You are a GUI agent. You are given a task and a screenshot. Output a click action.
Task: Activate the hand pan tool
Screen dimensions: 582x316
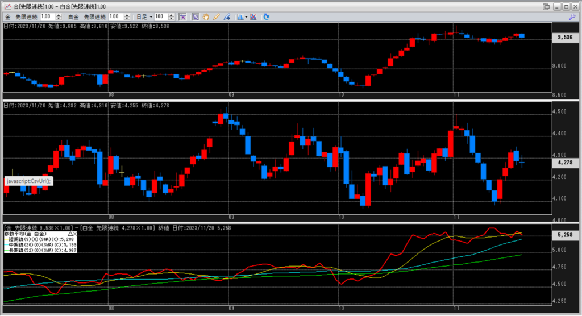tap(206, 17)
